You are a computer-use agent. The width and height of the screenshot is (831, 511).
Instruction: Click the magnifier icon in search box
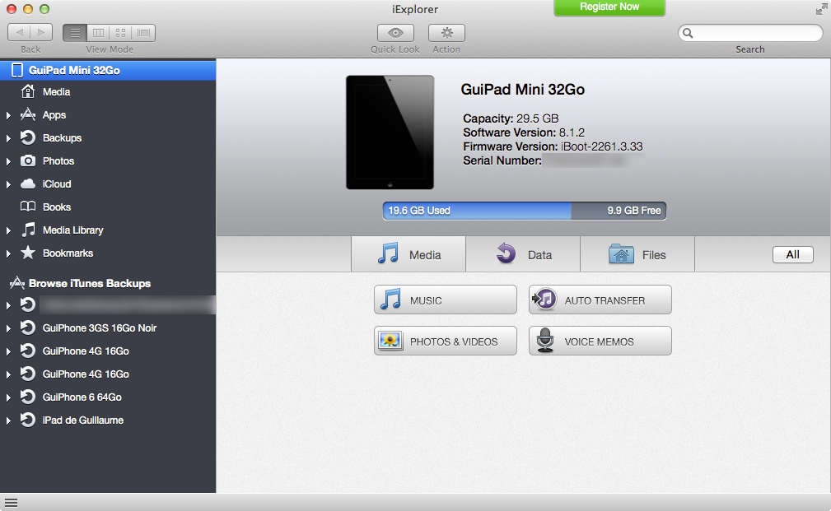tap(688, 33)
